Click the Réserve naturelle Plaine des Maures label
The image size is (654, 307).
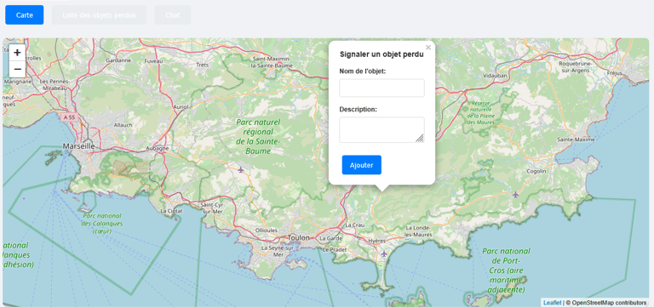click(480, 112)
